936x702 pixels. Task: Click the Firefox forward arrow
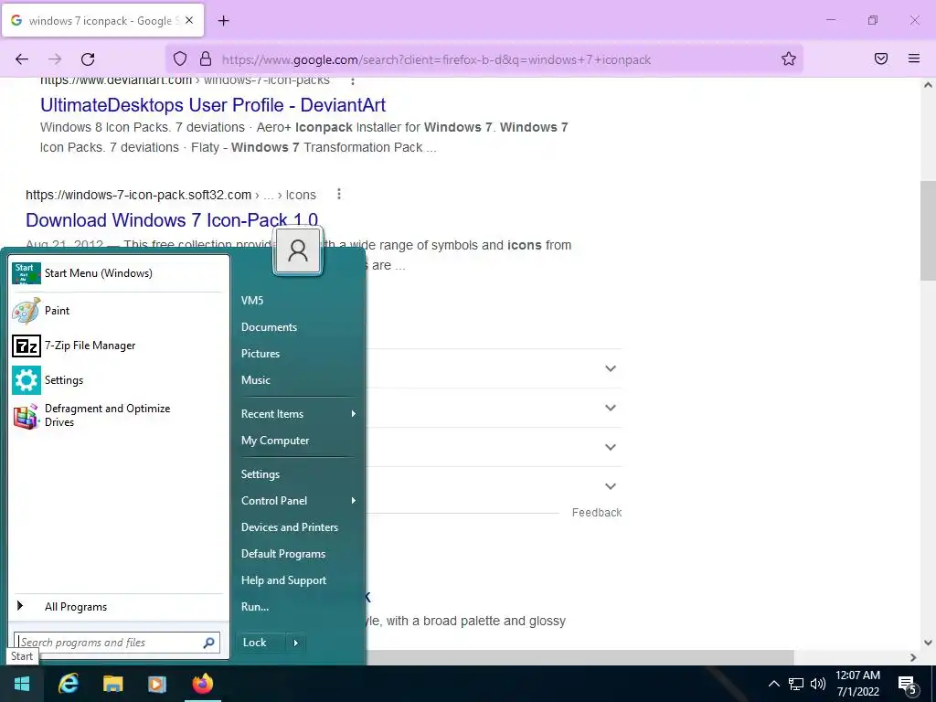pyautogui.click(x=55, y=59)
